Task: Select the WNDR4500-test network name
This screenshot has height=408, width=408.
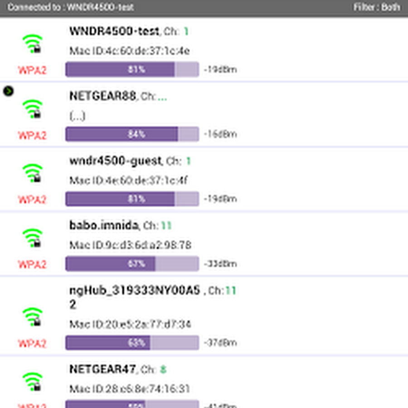Action: tap(114, 31)
